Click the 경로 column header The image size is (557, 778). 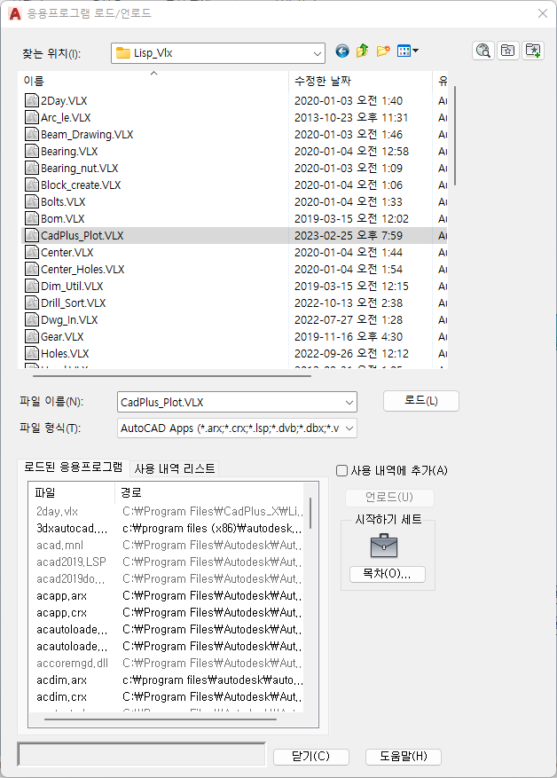click(x=208, y=492)
